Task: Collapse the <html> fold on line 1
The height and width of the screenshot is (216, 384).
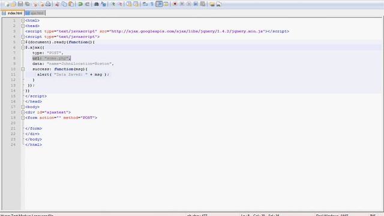Action: pyautogui.click(x=23, y=20)
